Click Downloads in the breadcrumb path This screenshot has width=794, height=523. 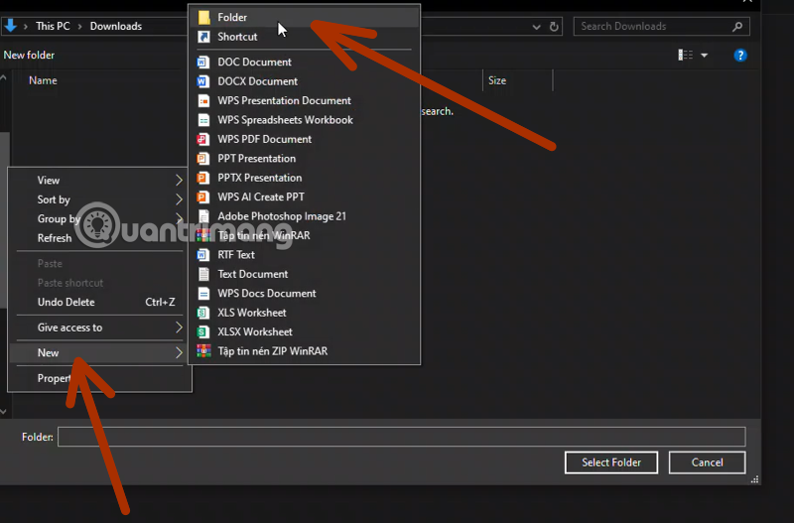point(116,27)
